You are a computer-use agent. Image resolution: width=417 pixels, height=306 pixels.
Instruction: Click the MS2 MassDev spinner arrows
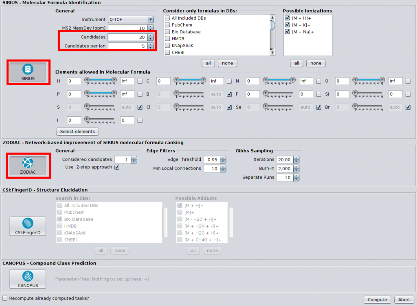click(151, 28)
